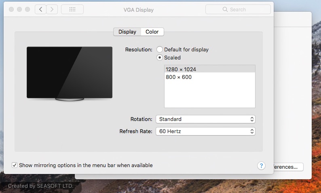Switch to the Color tab
The width and height of the screenshot is (321, 193).
pyautogui.click(x=152, y=32)
